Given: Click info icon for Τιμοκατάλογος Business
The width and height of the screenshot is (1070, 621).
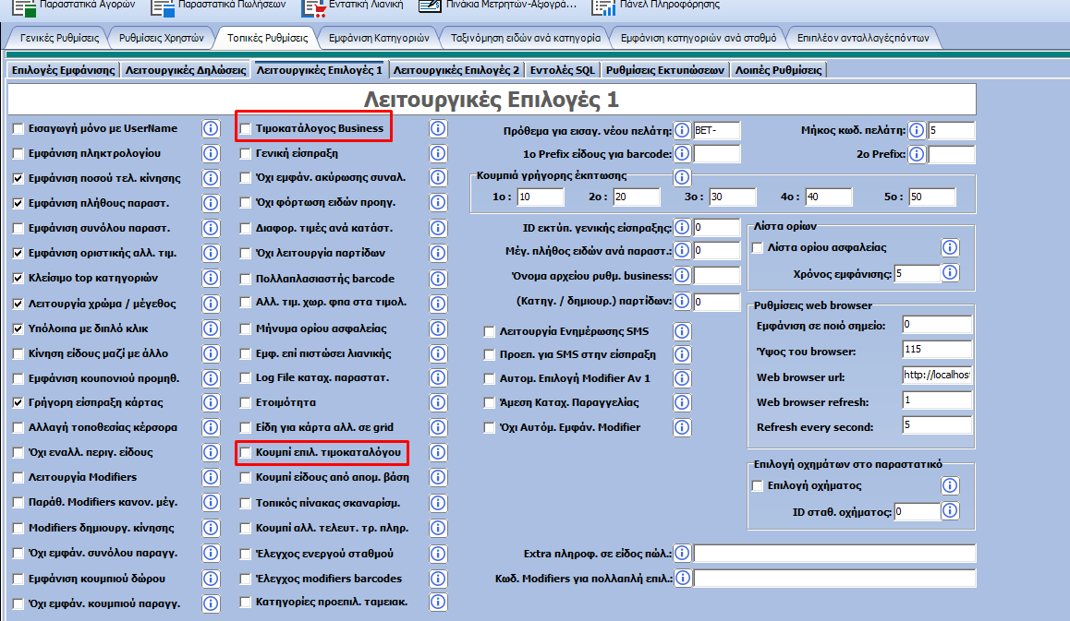Looking at the screenshot, I should (x=438, y=128).
